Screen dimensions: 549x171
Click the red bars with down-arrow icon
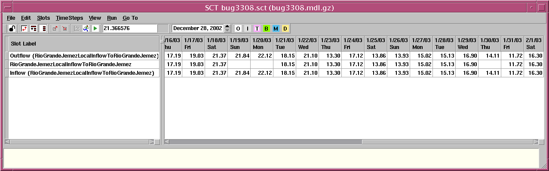tap(34, 28)
